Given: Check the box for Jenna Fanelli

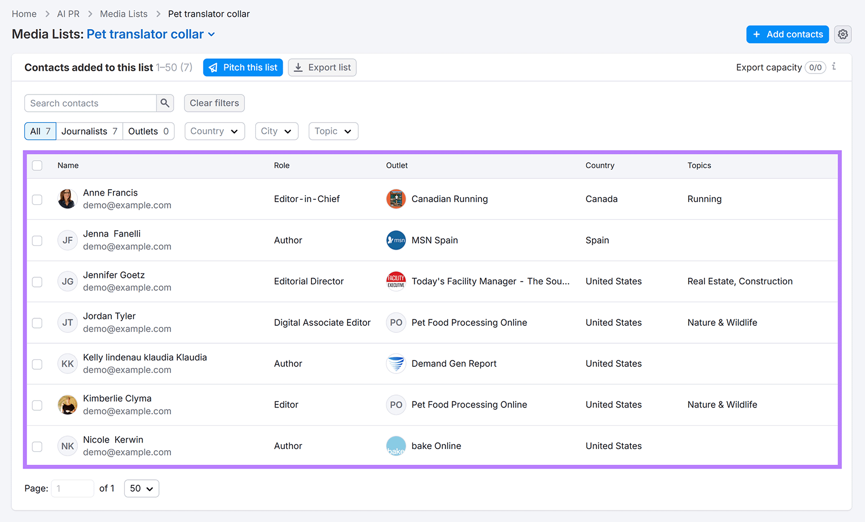Looking at the screenshot, I should [x=37, y=240].
